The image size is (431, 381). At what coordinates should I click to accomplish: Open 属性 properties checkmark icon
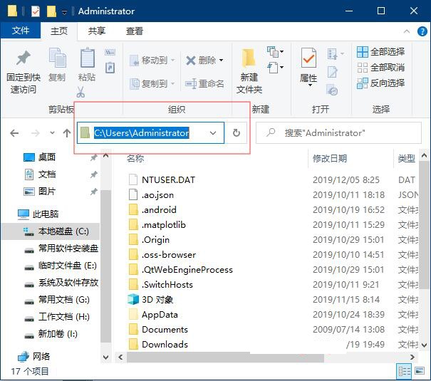coord(308,58)
